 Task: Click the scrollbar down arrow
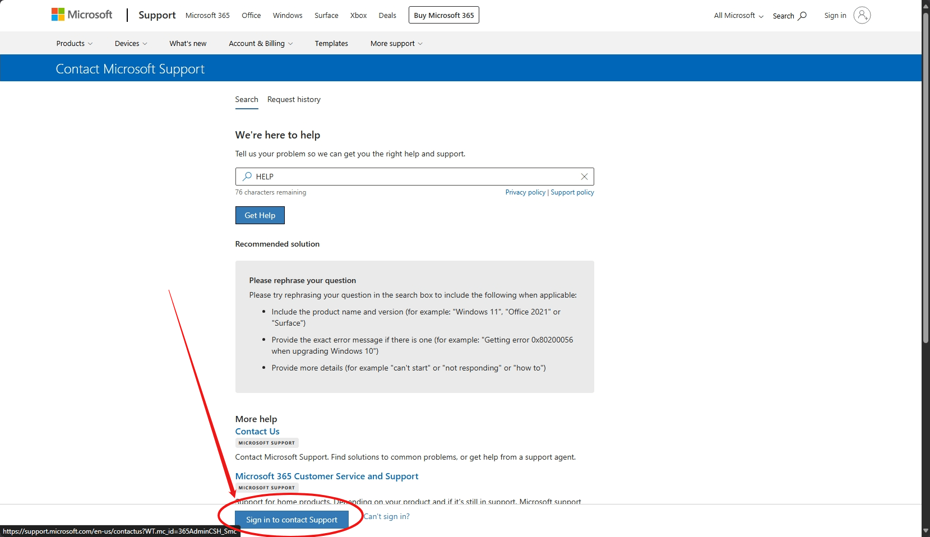tap(926, 532)
